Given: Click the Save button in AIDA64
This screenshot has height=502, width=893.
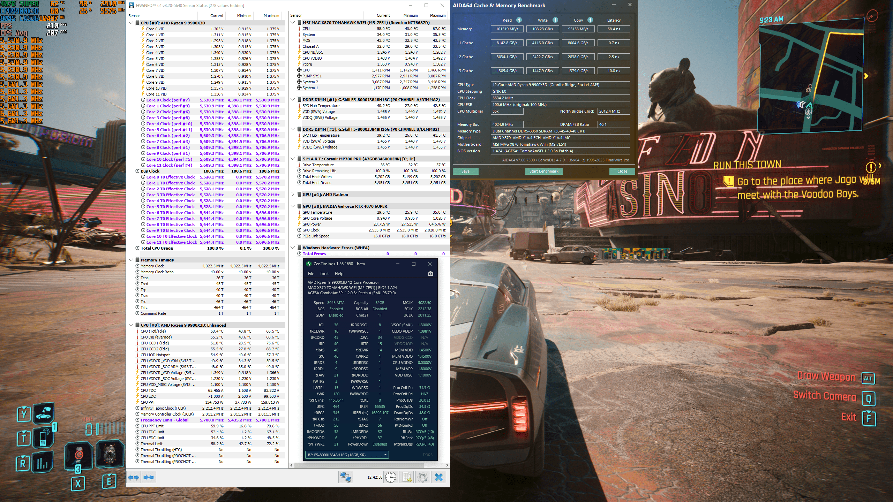Looking at the screenshot, I should tap(465, 171).
